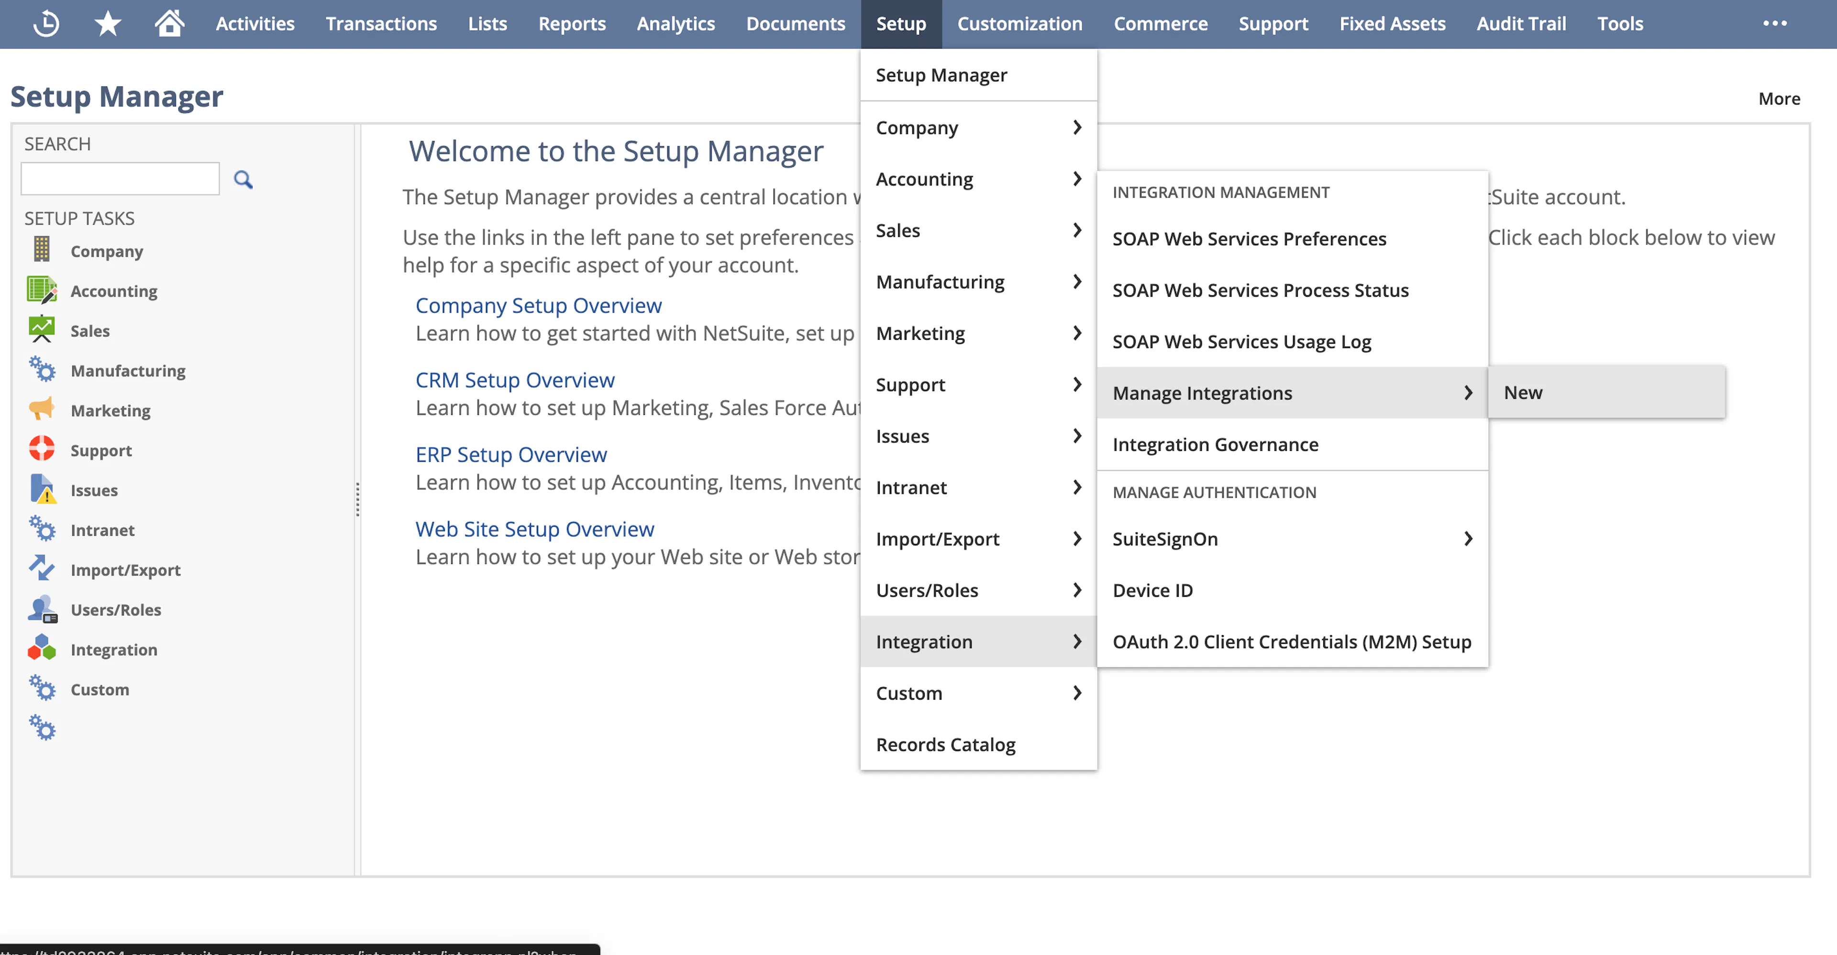Open the Reports top menu

(x=572, y=23)
